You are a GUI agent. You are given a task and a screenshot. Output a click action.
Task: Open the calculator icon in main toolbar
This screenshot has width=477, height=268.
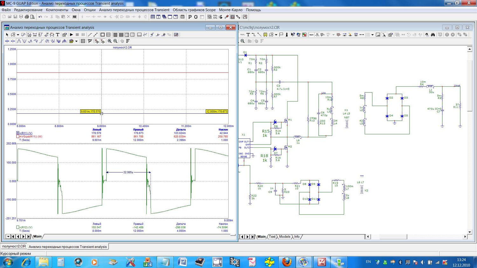(x=182, y=17)
